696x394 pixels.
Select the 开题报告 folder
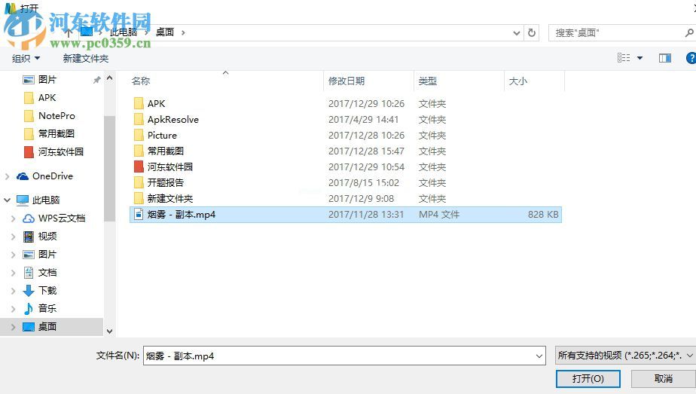[166, 183]
